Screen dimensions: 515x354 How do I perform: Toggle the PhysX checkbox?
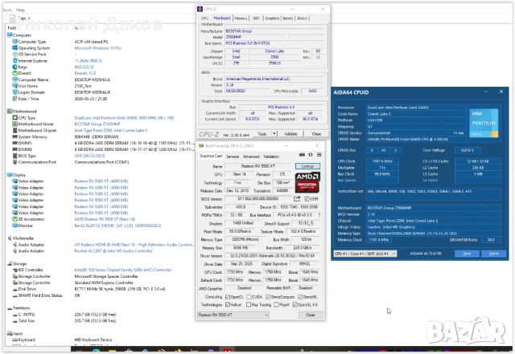click(x=276, y=305)
